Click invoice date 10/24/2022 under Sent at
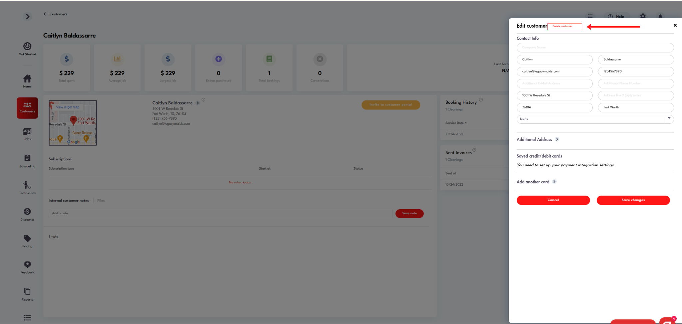682x324 pixels. point(454,184)
